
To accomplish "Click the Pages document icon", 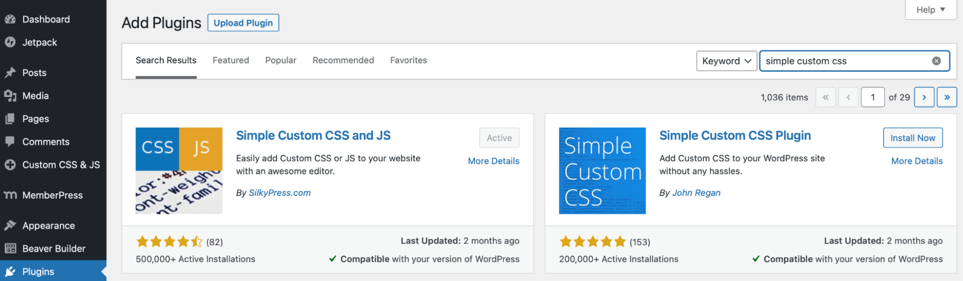I will [10, 119].
